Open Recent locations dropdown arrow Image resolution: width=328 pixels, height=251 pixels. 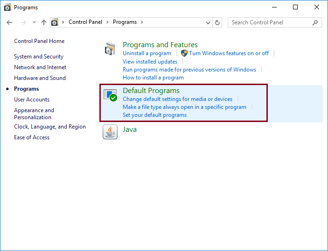tap(34, 22)
